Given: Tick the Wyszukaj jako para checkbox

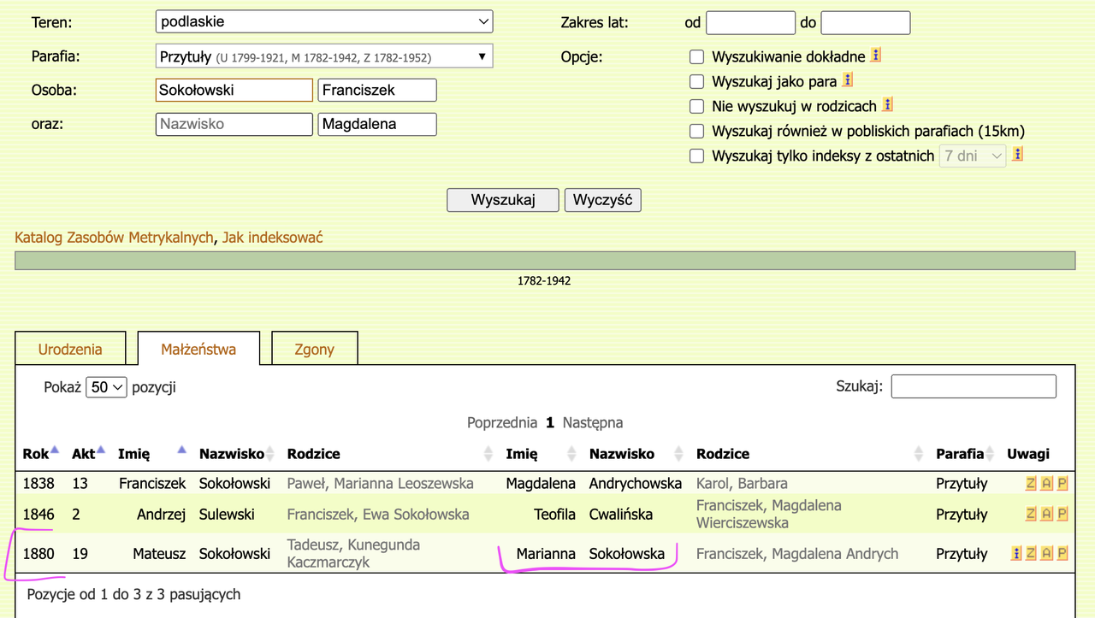Looking at the screenshot, I should (x=696, y=82).
